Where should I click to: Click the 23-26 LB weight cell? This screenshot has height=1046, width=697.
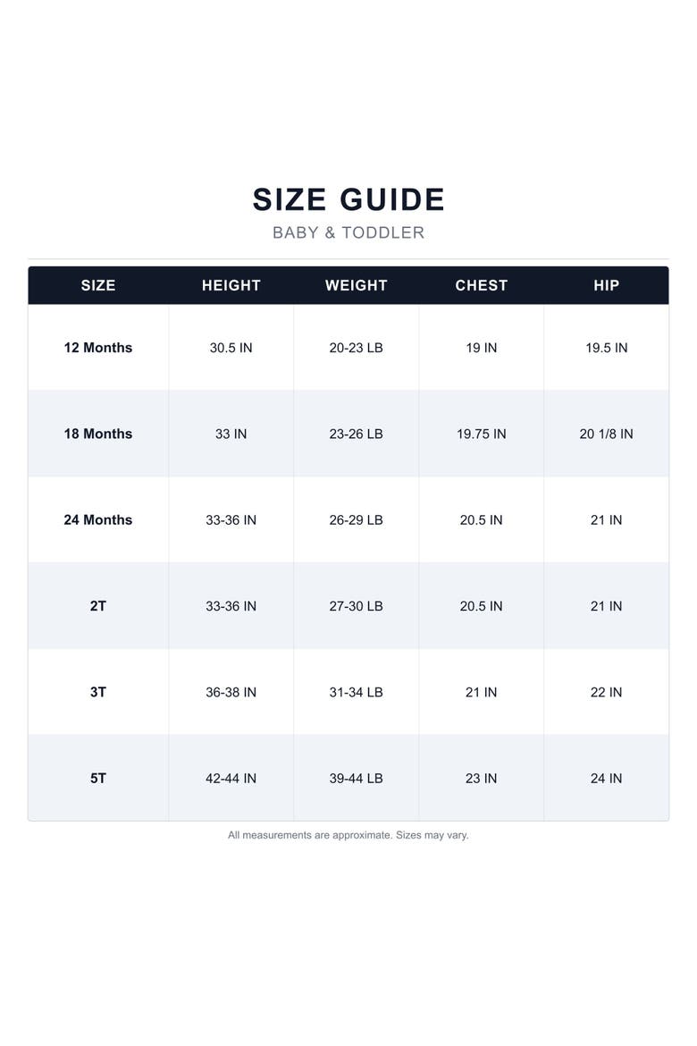357,434
